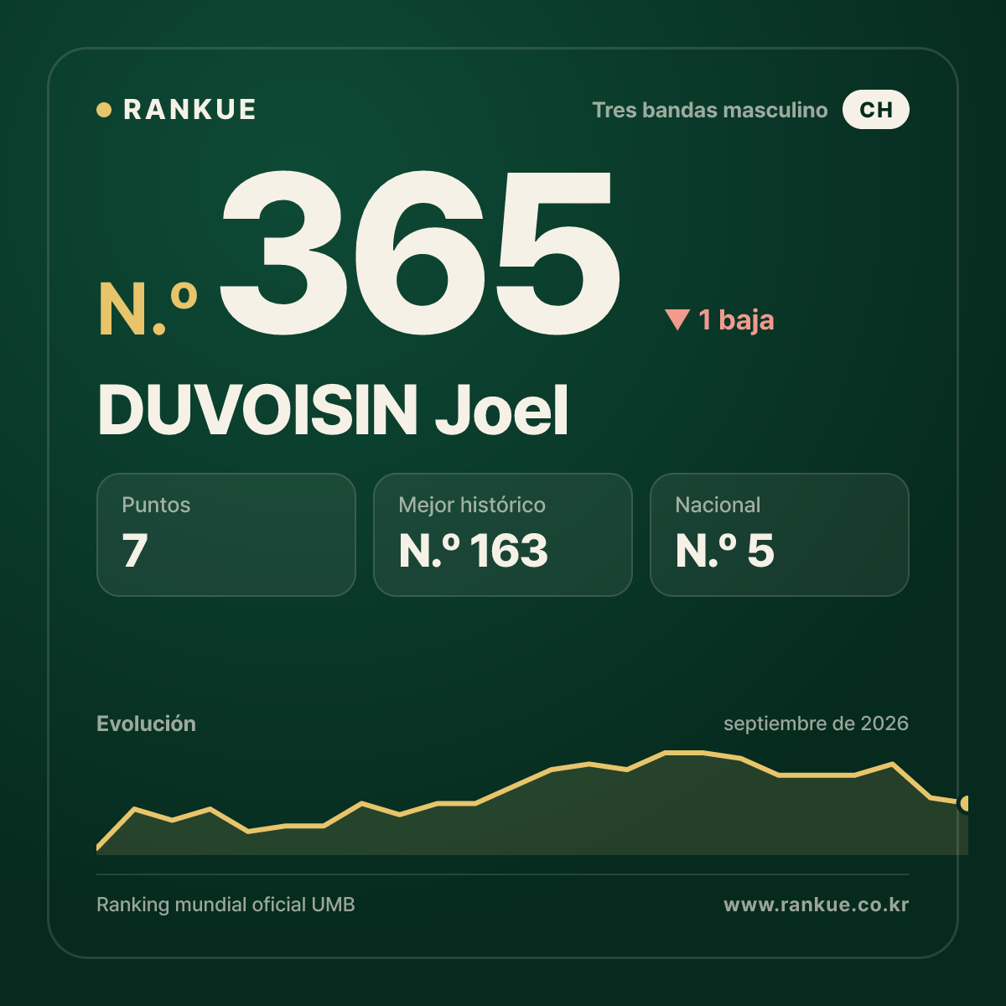1006x1006 pixels.
Task: Click the red down-triangle rank change icon
Action: (x=677, y=320)
